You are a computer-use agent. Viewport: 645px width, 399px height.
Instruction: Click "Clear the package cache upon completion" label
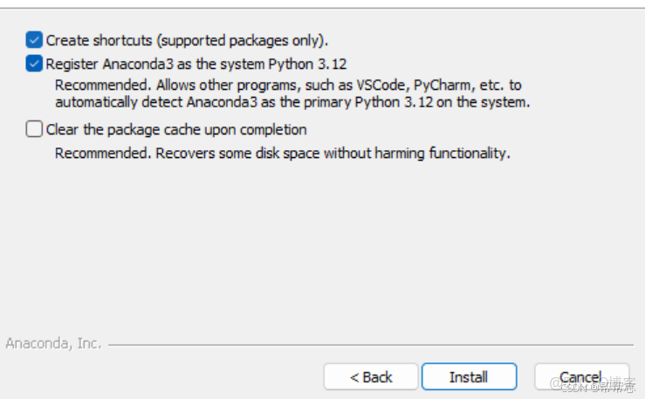point(176,129)
